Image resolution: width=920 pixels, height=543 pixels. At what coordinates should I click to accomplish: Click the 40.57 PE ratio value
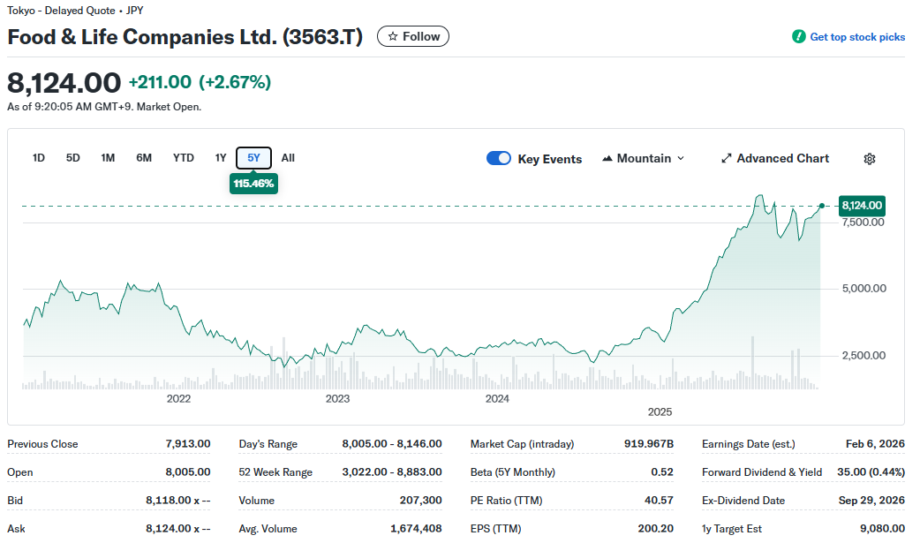pyautogui.click(x=659, y=500)
